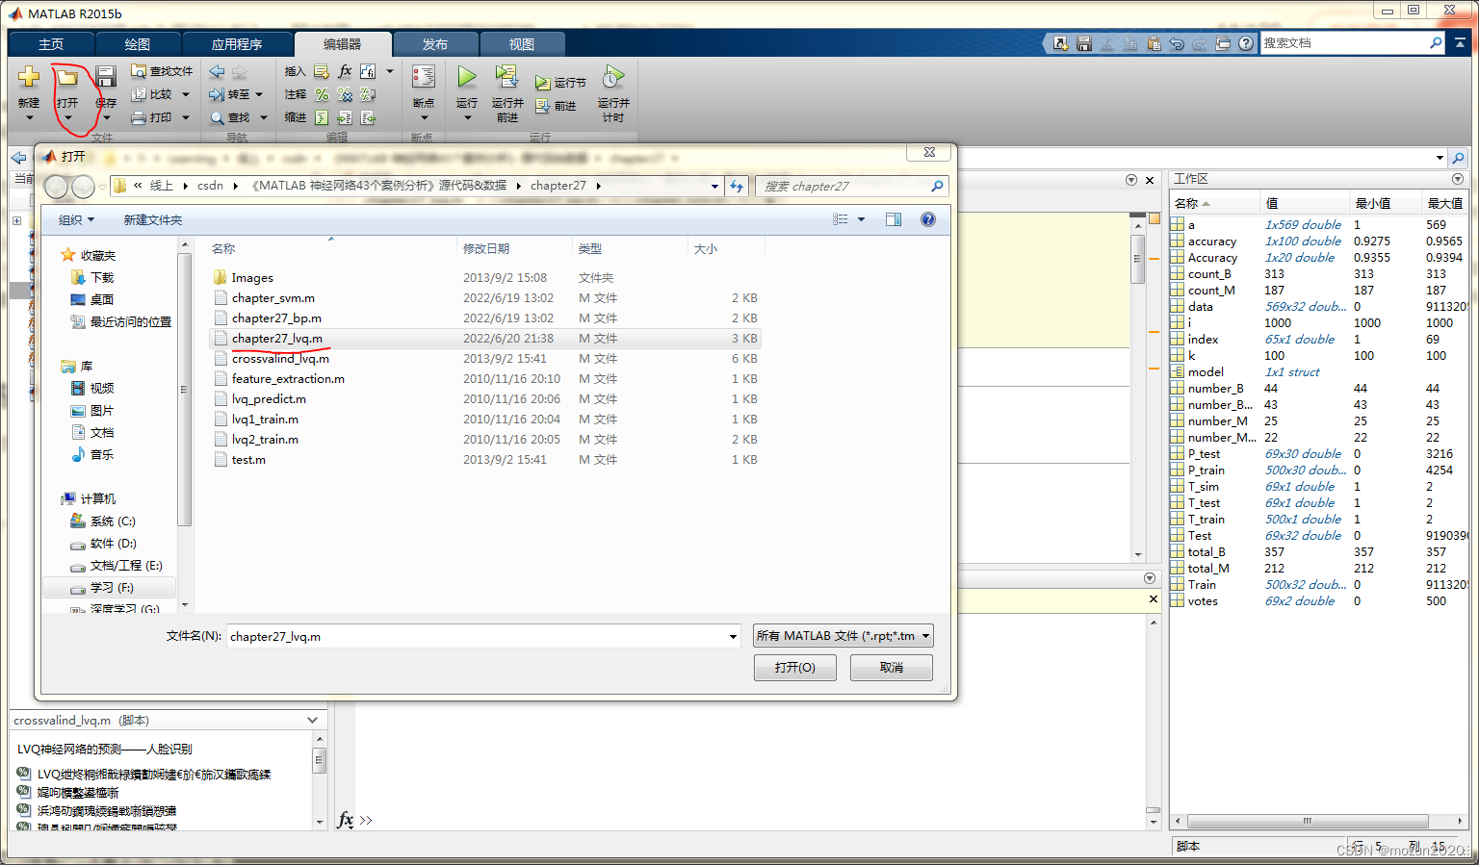The image size is (1479, 865).
Task: Switch to the 绘图 (Plots) tab
Action: [137, 44]
